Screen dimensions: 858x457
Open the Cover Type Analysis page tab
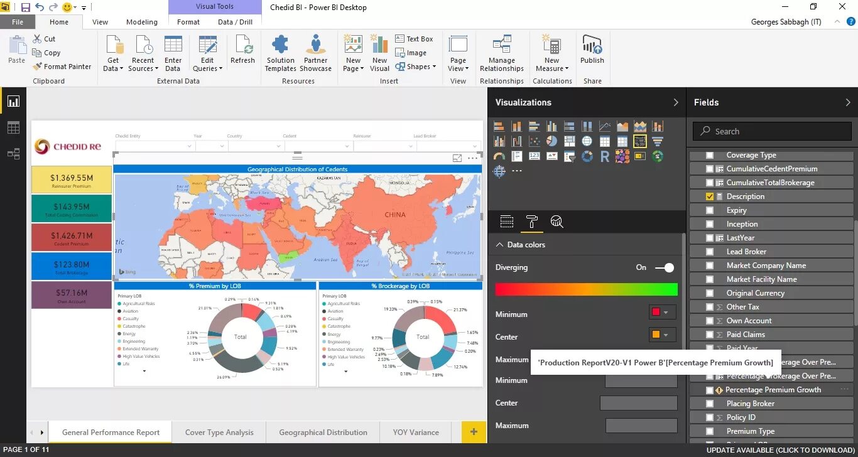point(219,433)
